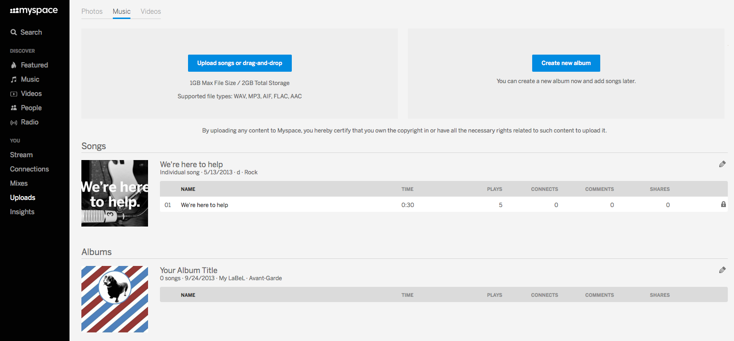
Task: Open the Featured link text
Action: click(x=34, y=65)
